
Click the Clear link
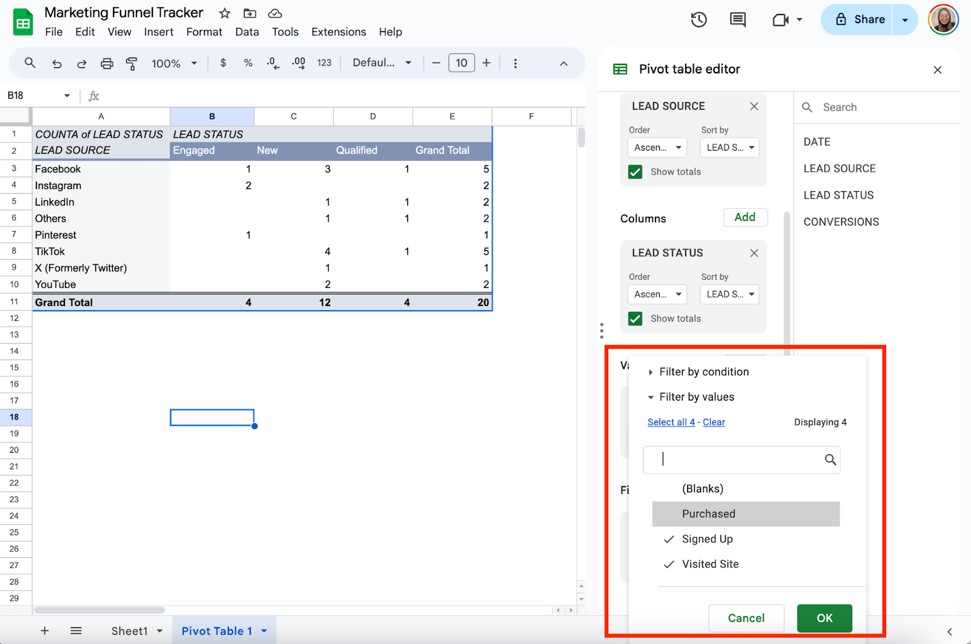(714, 422)
